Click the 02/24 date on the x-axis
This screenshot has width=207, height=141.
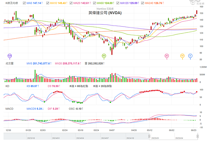coord(65,130)
